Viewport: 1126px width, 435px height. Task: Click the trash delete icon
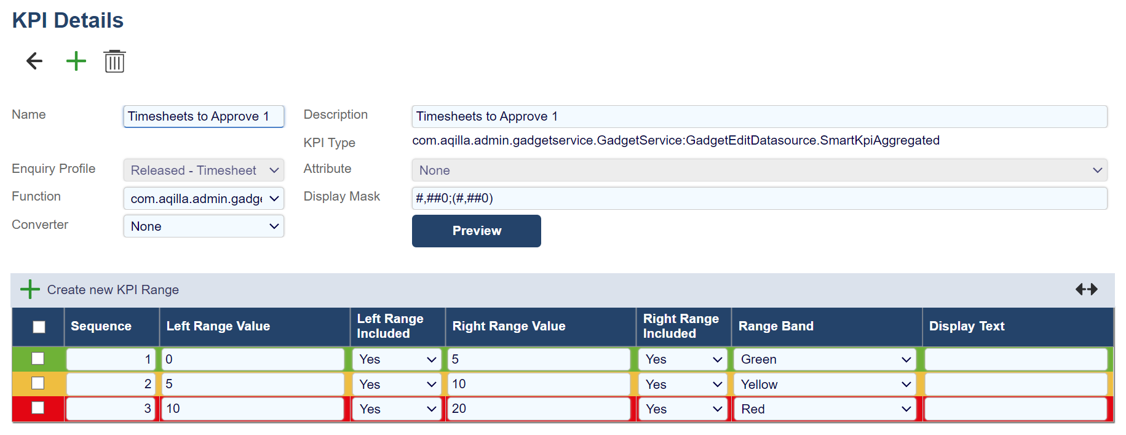pyautogui.click(x=114, y=62)
